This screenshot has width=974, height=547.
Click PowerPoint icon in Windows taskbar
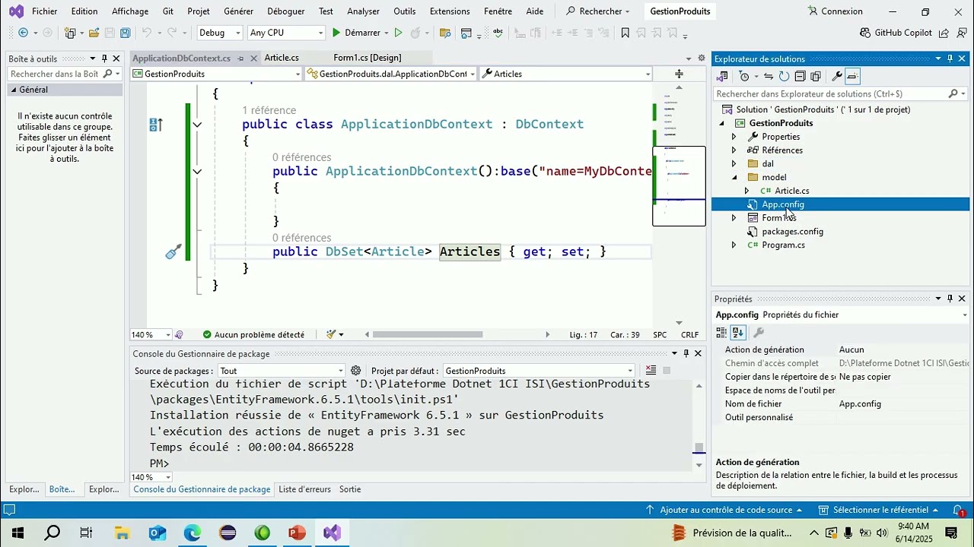pyautogui.click(x=297, y=533)
